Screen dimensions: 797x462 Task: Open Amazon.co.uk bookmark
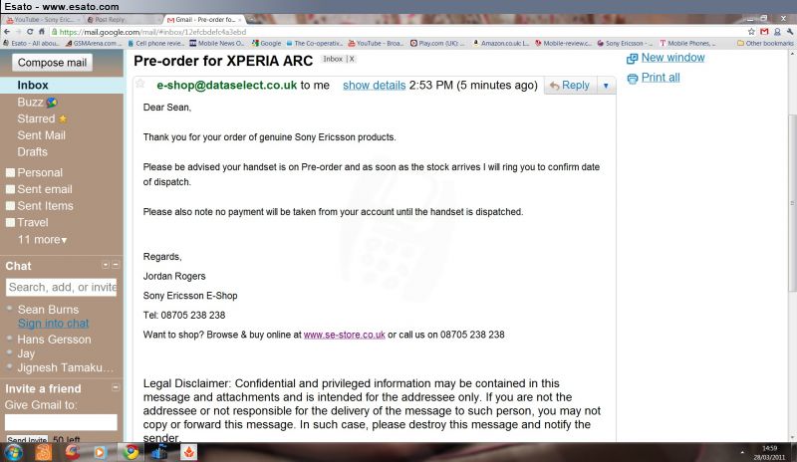tap(501, 43)
